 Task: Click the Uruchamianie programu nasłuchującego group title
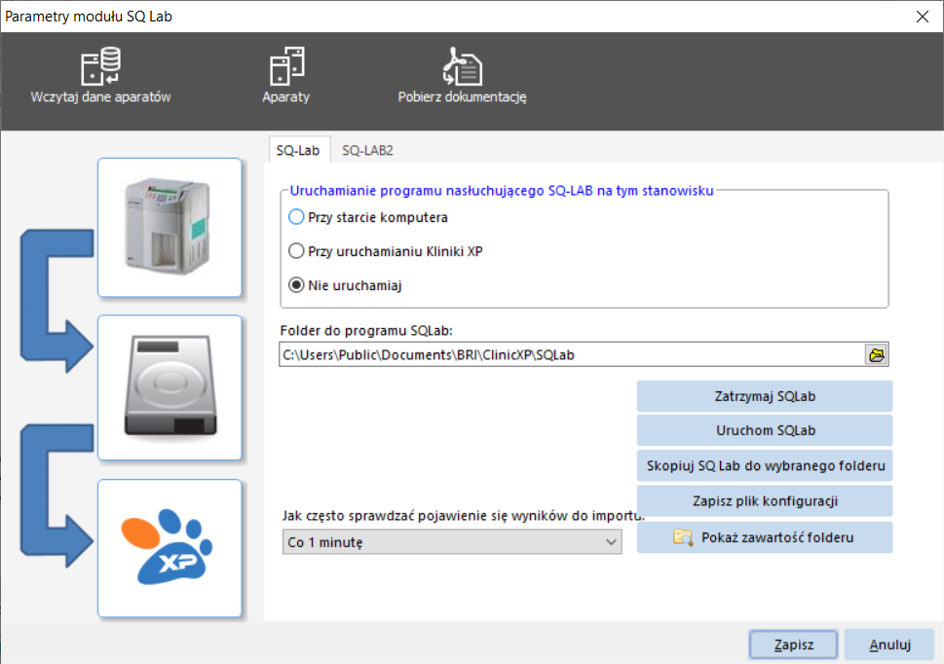point(502,191)
